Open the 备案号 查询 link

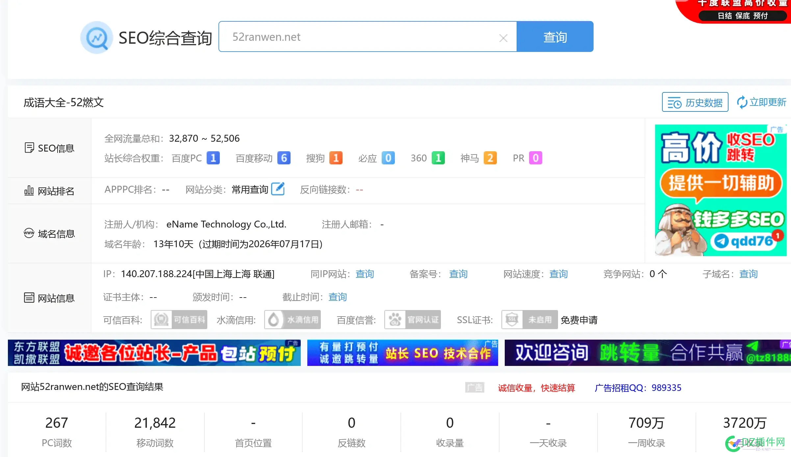pyautogui.click(x=458, y=274)
